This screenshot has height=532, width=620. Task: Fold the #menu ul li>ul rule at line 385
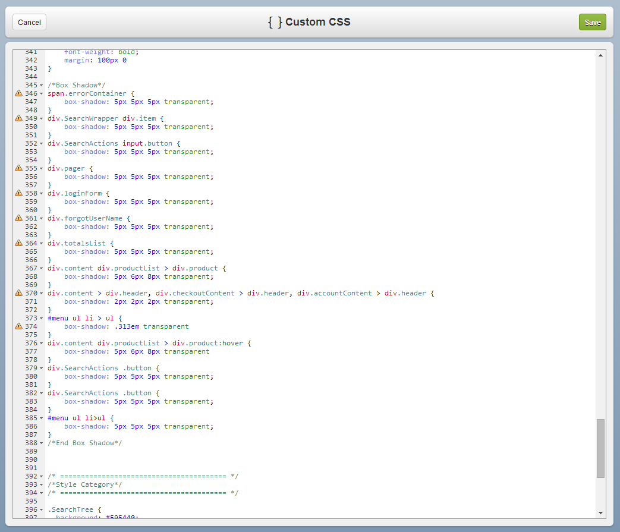click(41, 418)
